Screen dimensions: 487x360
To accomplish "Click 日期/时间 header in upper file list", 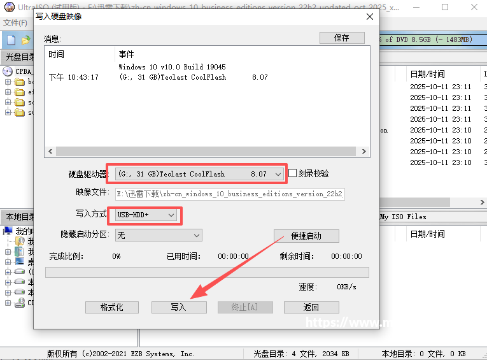I will click(x=428, y=74).
